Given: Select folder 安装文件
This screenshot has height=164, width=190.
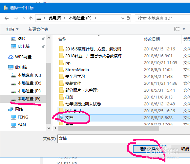Looking at the screenshot, I should [73, 83].
